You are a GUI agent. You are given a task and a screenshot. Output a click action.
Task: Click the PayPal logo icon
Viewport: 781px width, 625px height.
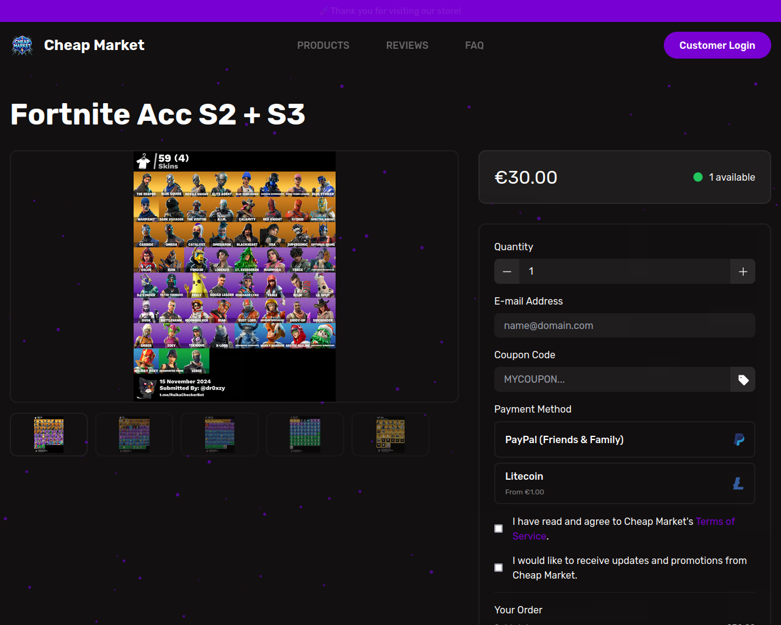point(739,439)
